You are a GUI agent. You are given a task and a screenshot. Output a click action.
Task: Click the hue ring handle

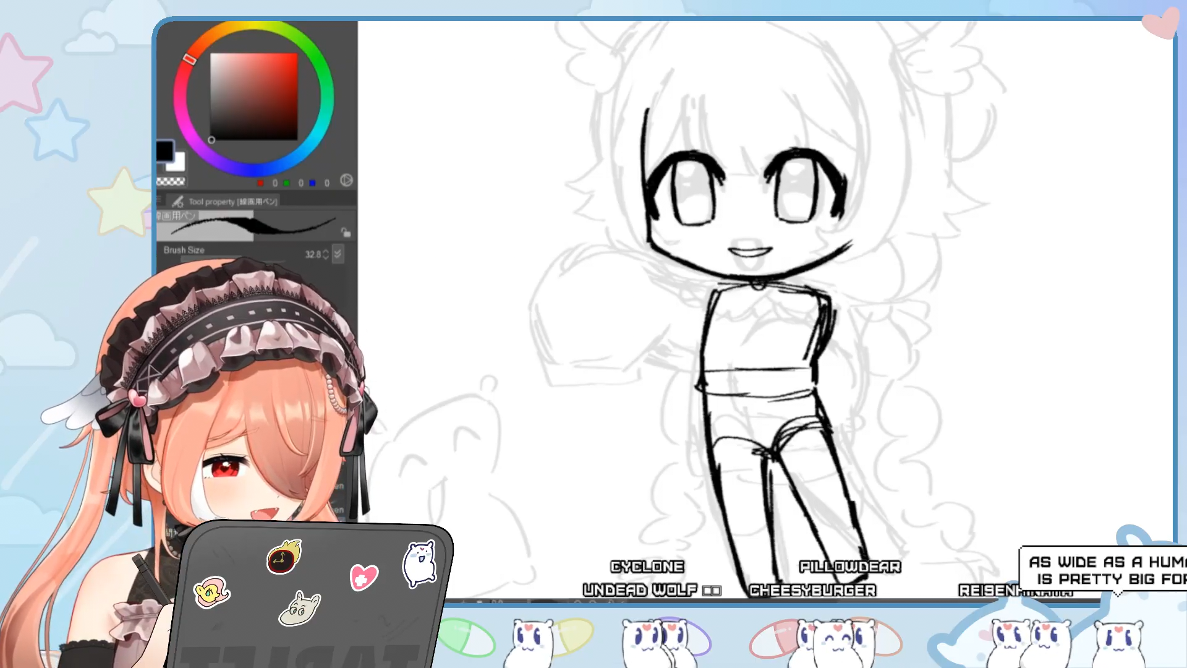click(x=190, y=59)
